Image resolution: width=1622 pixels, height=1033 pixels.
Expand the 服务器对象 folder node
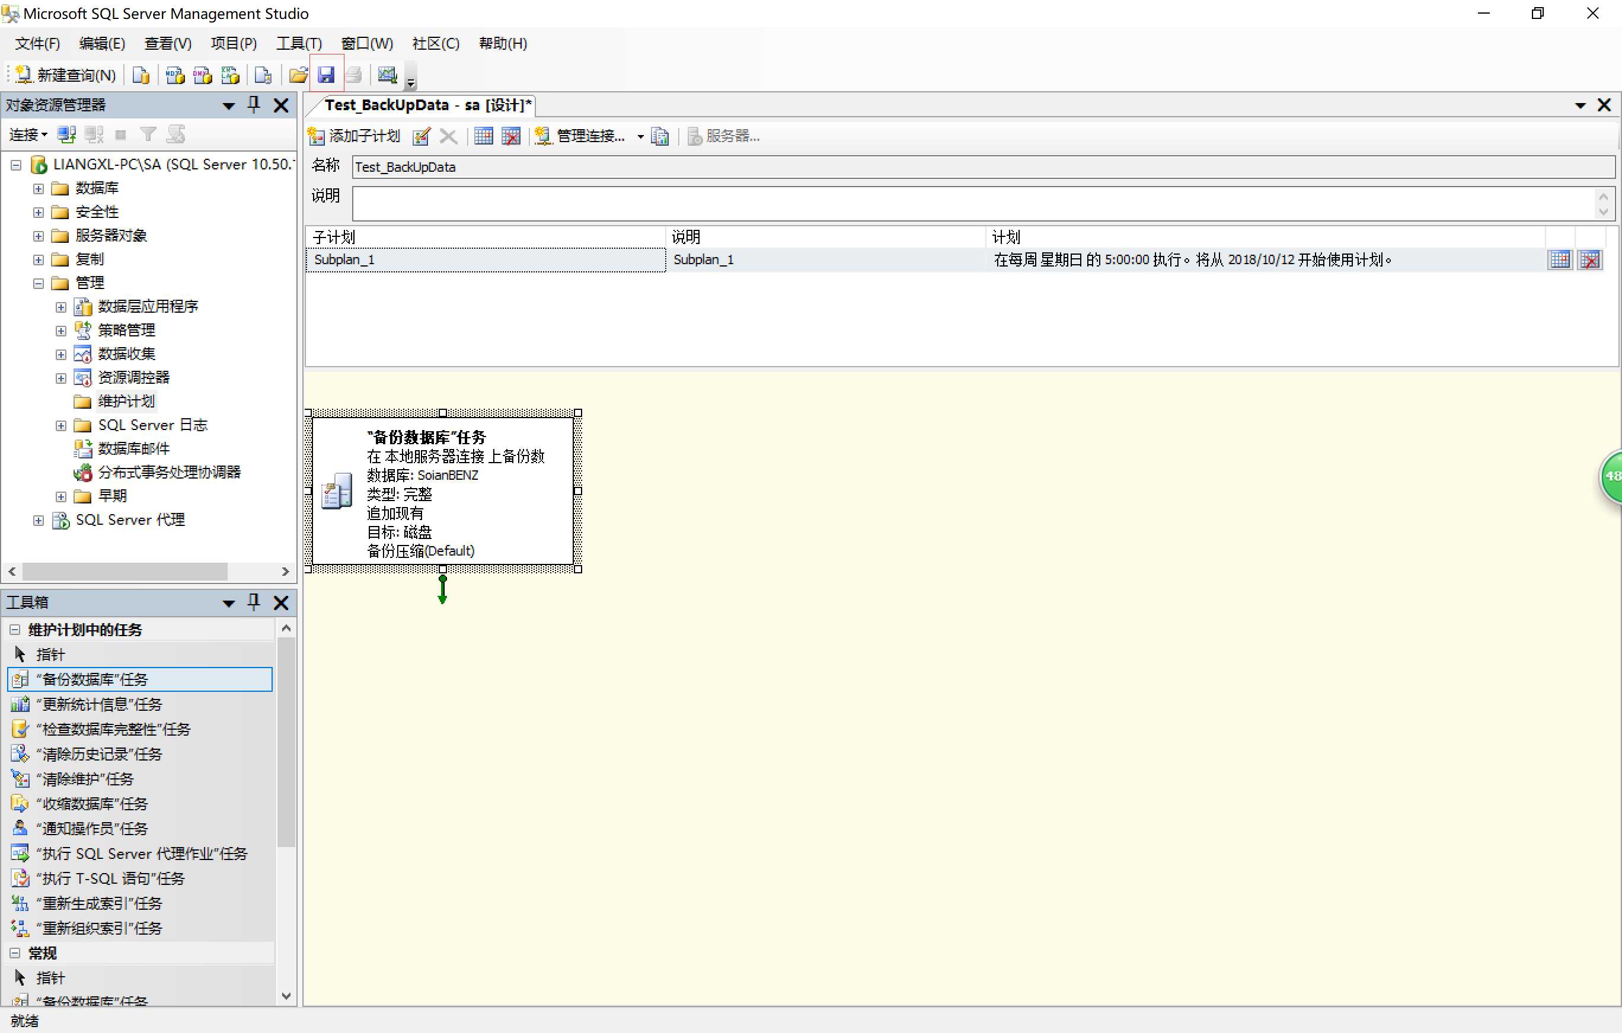click(39, 236)
